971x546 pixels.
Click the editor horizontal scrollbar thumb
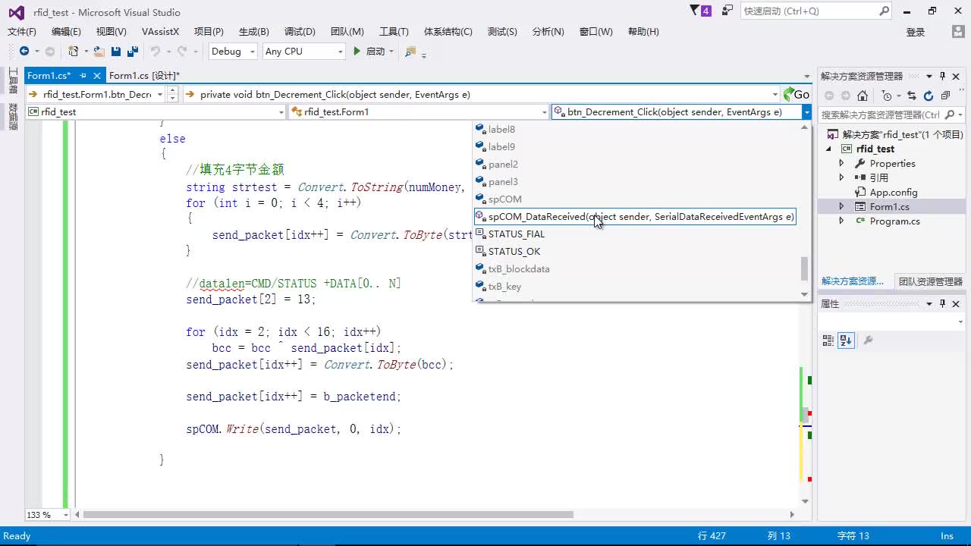coord(328,515)
